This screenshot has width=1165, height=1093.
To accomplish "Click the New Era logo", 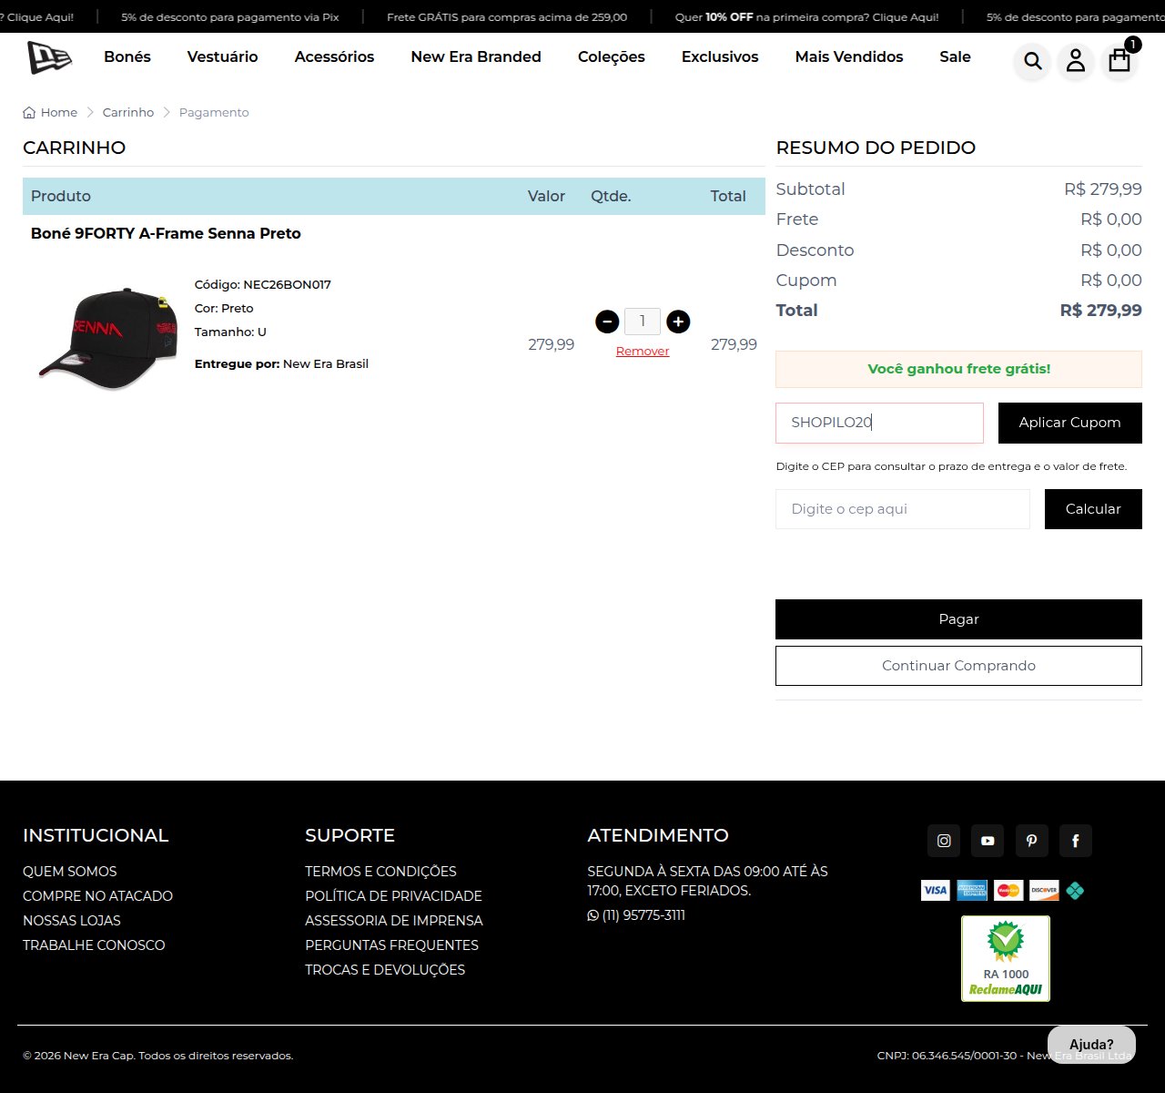I will tap(49, 57).
